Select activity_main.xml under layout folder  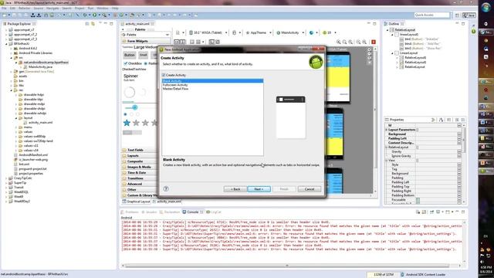(40, 122)
